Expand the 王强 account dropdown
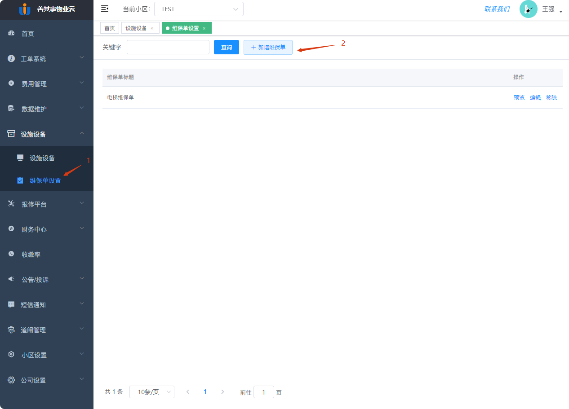569x409 pixels. click(552, 9)
